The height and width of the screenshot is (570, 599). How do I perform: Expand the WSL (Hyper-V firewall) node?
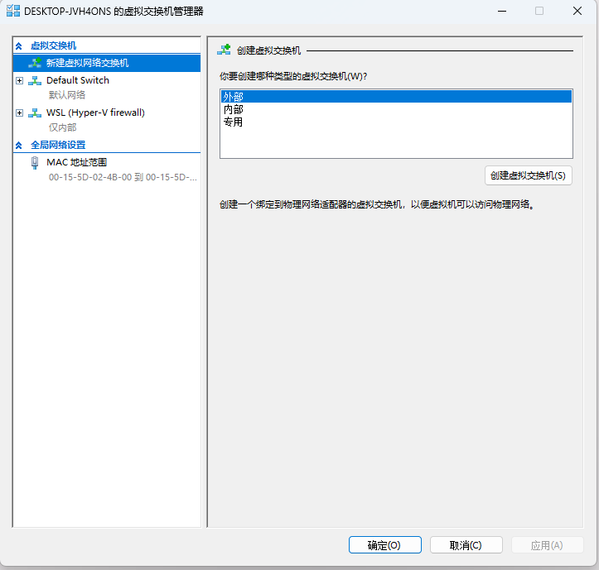pyautogui.click(x=20, y=113)
